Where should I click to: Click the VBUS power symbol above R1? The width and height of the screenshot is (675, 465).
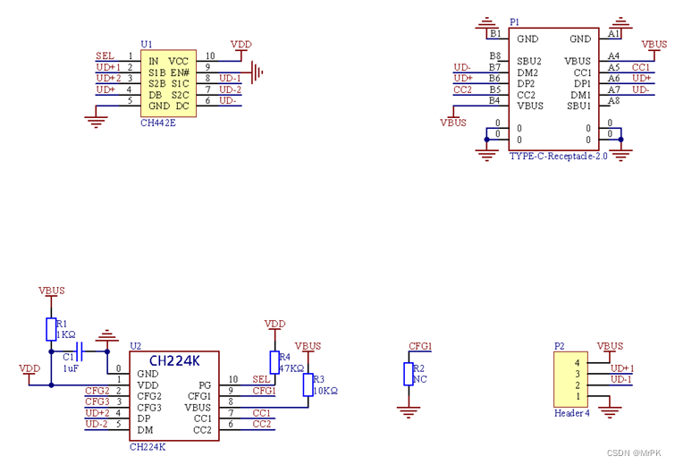coord(51,293)
